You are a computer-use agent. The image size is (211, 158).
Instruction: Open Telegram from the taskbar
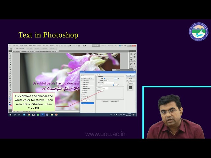24,115
